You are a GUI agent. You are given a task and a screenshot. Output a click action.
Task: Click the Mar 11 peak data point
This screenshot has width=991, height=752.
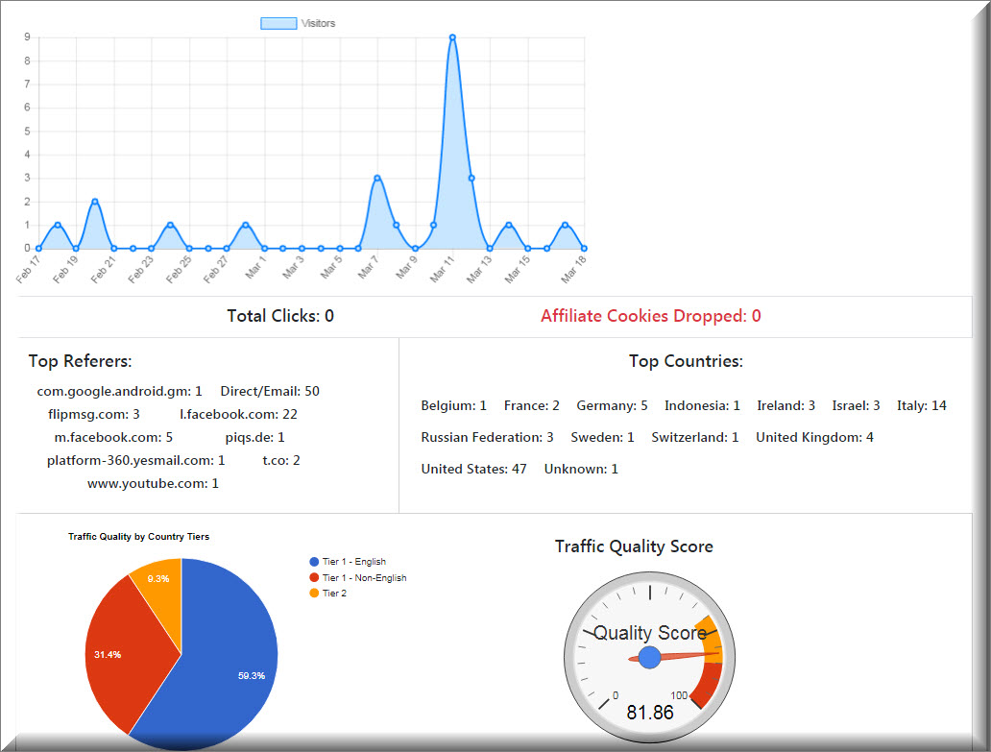coord(452,37)
